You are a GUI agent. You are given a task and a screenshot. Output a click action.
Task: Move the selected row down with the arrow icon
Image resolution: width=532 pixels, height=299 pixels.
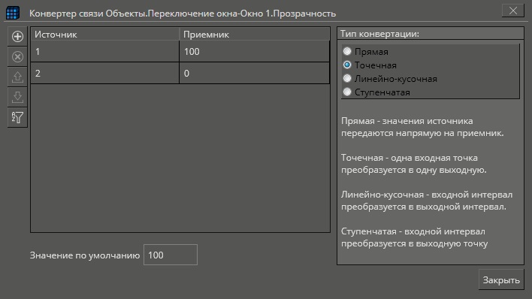(17, 97)
